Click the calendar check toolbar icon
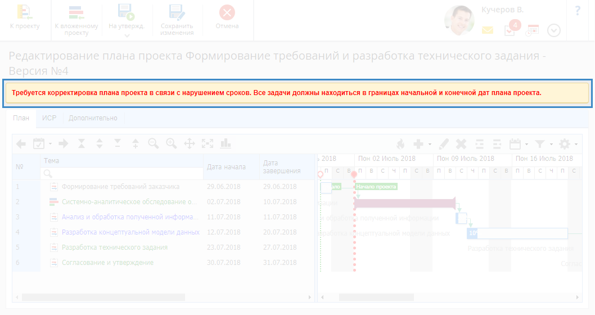This screenshot has width=595, height=315. pos(39,144)
